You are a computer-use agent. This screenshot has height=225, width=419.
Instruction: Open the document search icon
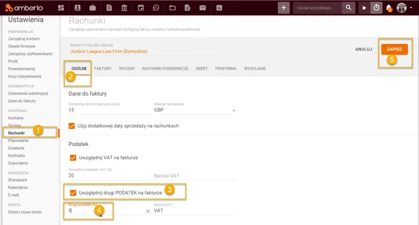(x=188, y=8)
